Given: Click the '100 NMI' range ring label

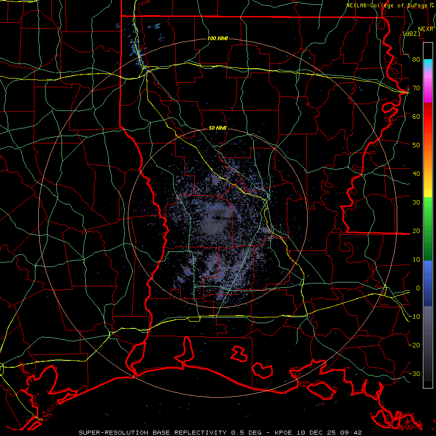Looking at the screenshot, I should (218, 38).
